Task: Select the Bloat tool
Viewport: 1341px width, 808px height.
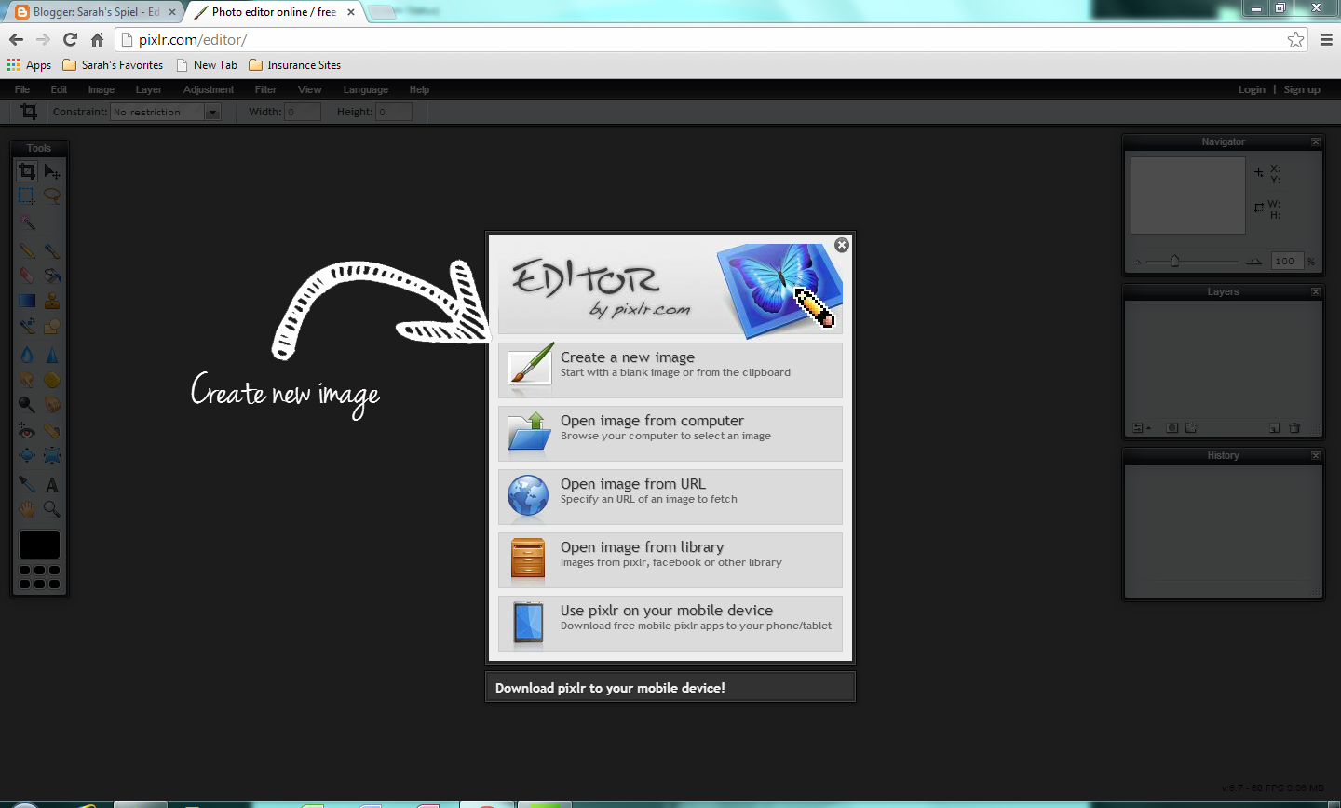Action: click(27, 455)
